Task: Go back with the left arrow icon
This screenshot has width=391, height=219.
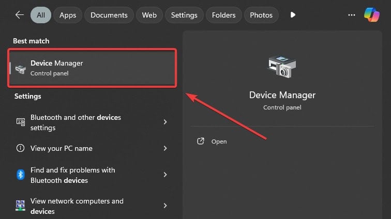Action: pyautogui.click(x=20, y=15)
